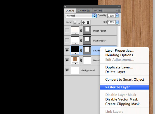Toggle lock all padlock icon
This screenshot has height=114, width=155.
pyautogui.click(x=88, y=22)
